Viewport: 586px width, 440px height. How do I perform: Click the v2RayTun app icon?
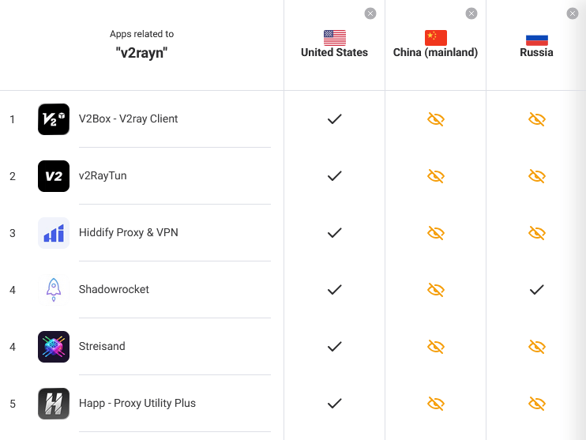[x=54, y=176]
